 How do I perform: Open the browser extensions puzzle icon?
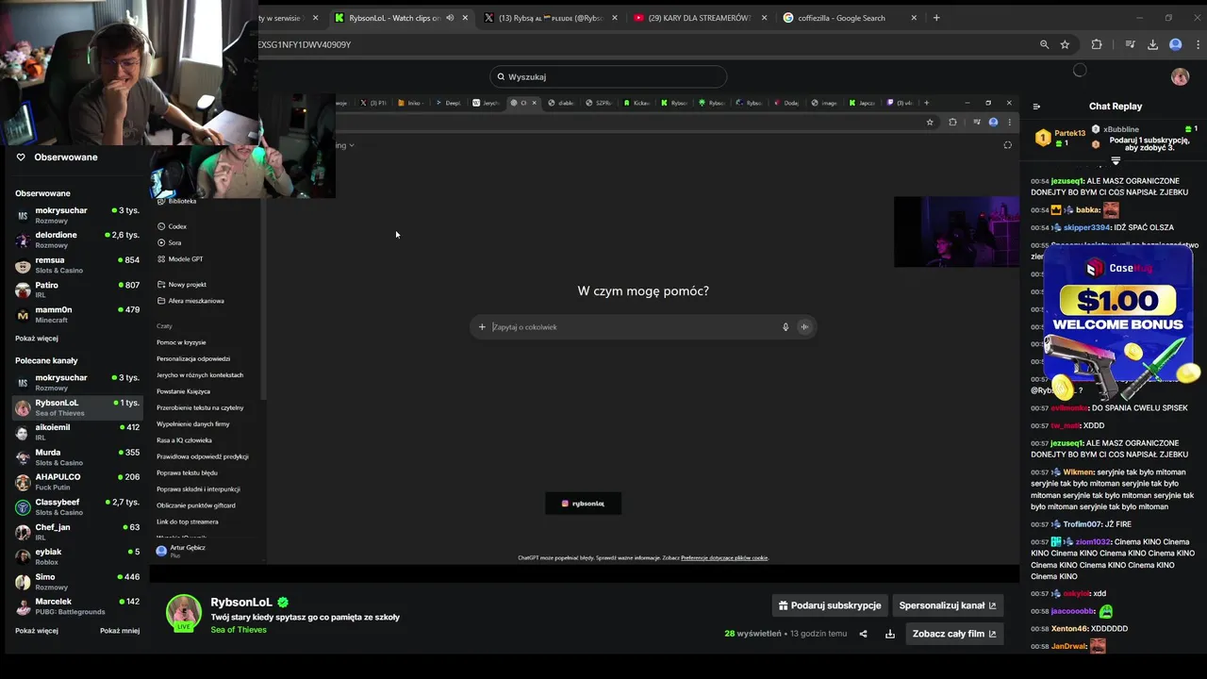pyautogui.click(x=1096, y=44)
